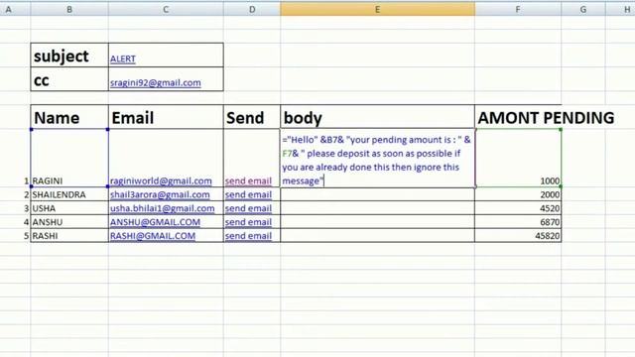The height and width of the screenshot is (357, 635).
Task: Click send email link for ANSHU
Action: 248,222
